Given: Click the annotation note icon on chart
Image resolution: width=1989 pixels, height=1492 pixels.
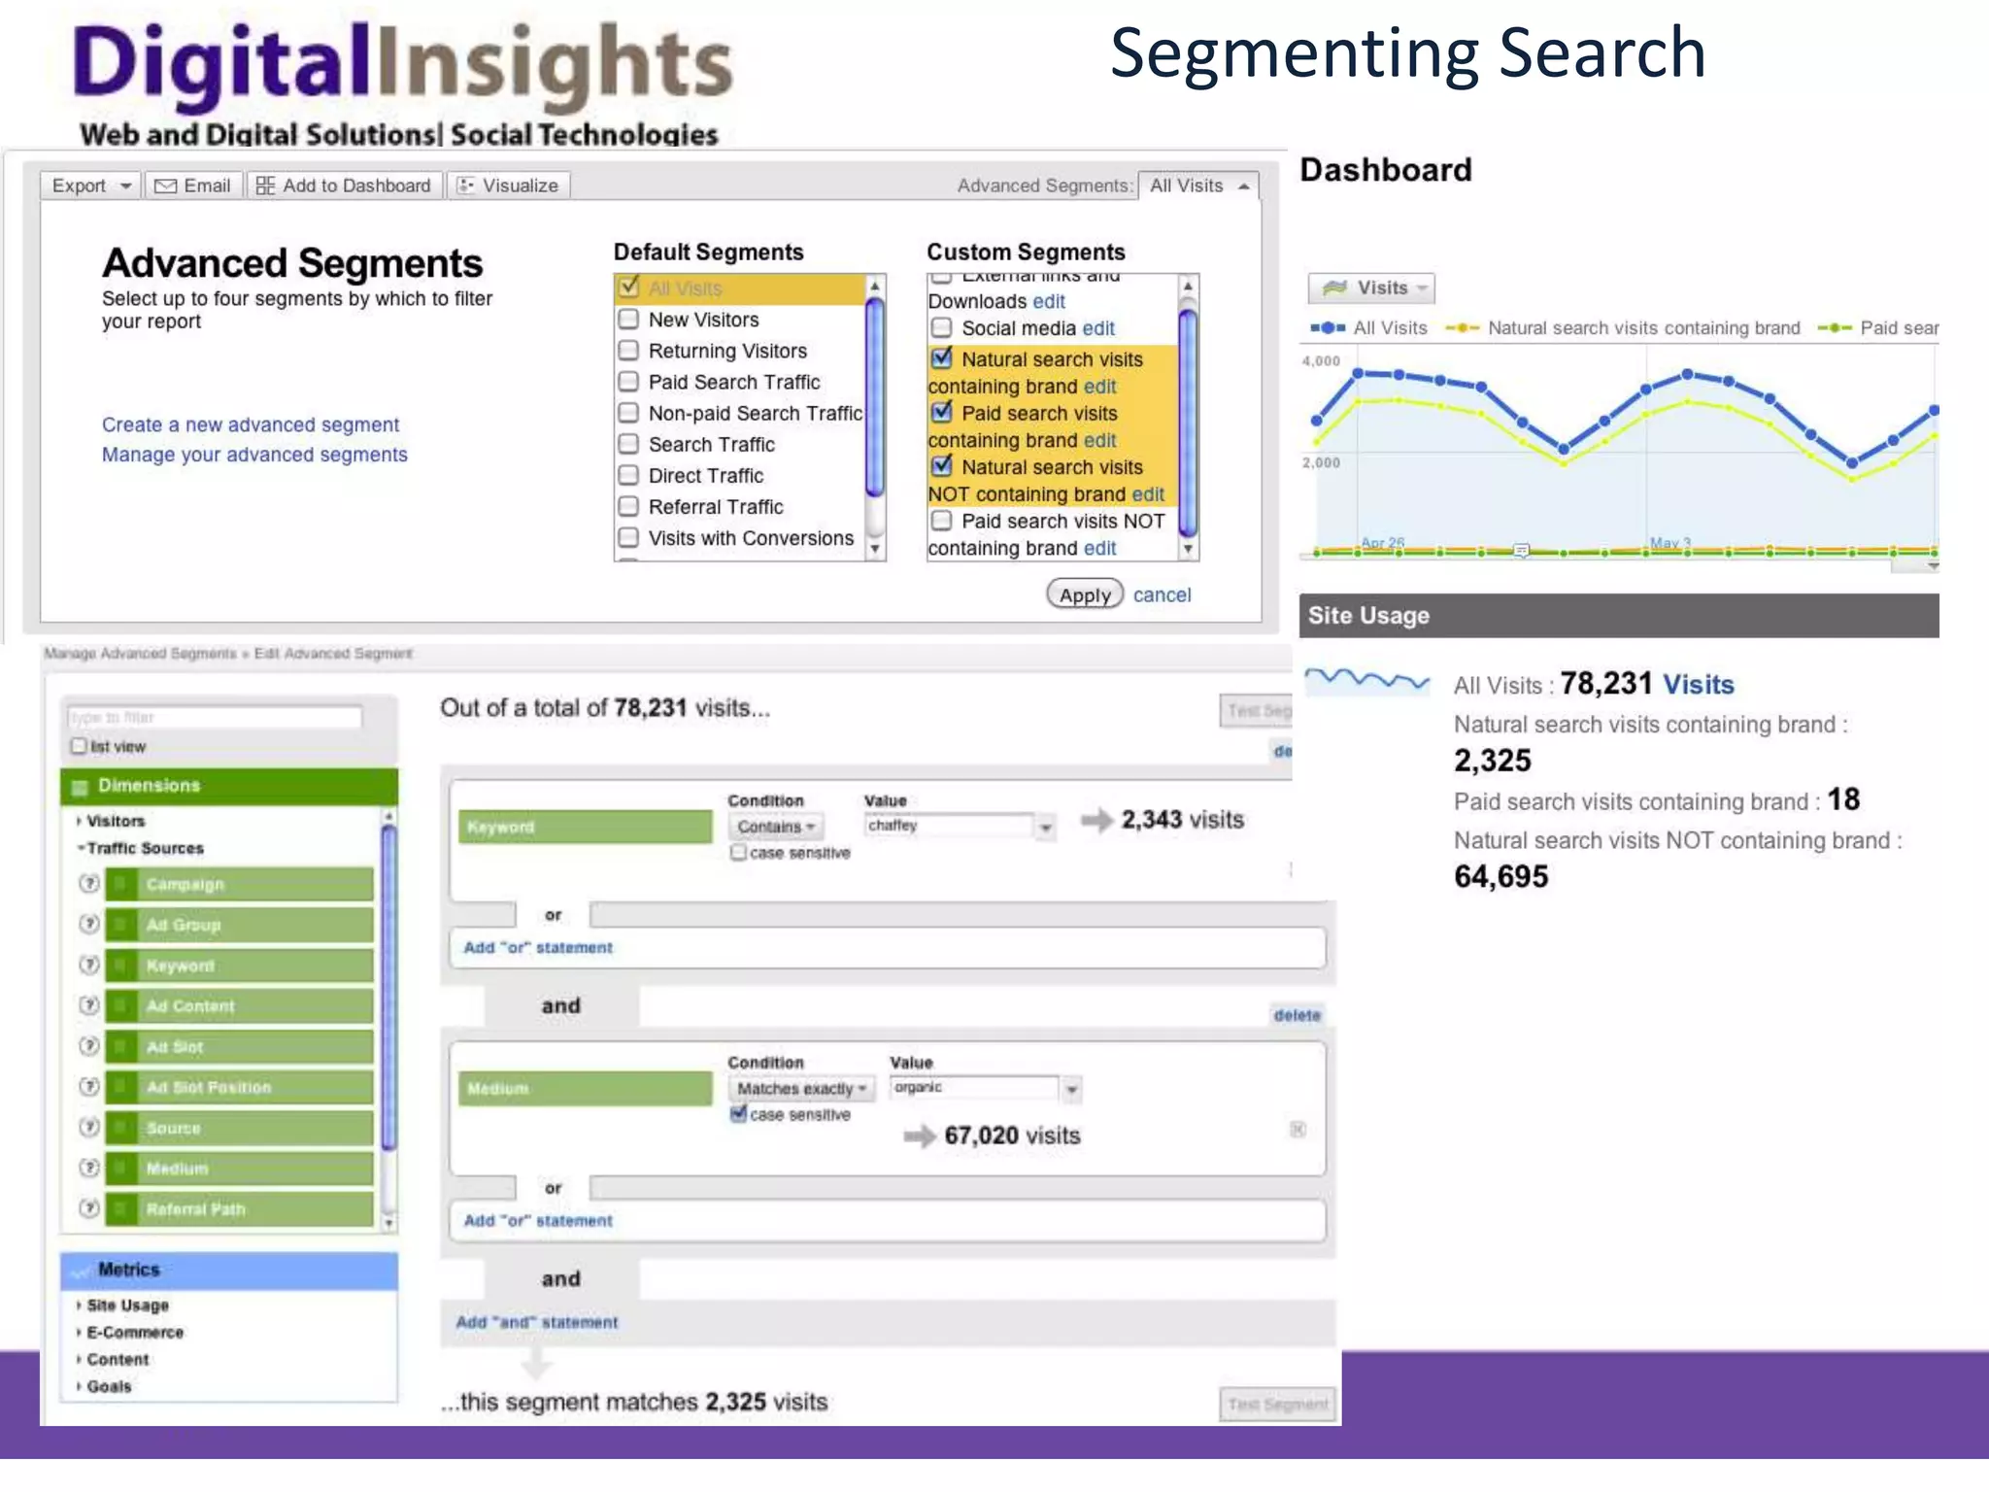Looking at the screenshot, I should pos(1522,551).
